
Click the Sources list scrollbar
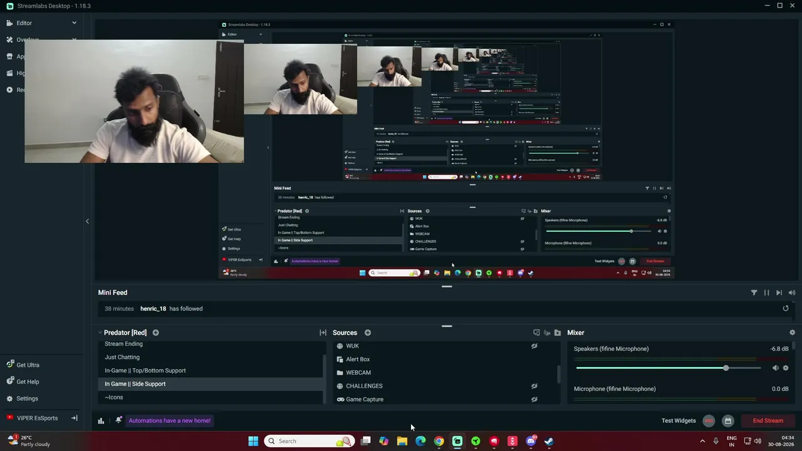click(558, 375)
